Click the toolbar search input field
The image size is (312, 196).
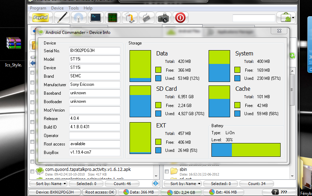254,18
